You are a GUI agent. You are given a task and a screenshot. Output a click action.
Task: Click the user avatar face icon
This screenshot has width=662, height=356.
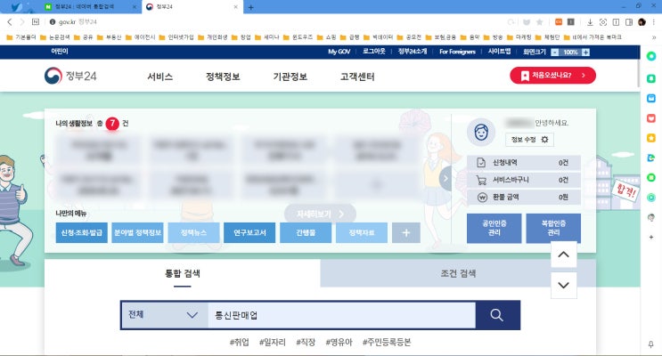pos(481,133)
